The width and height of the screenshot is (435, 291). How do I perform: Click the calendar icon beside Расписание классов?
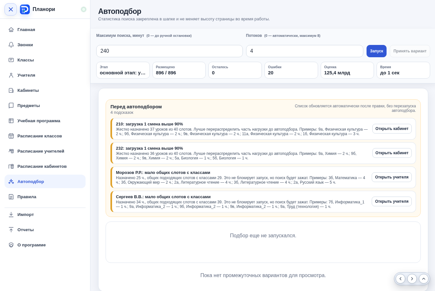(x=11, y=136)
